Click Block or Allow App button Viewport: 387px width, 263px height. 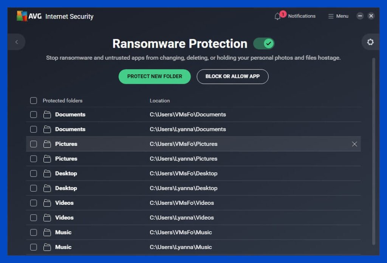click(x=232, y=76)
